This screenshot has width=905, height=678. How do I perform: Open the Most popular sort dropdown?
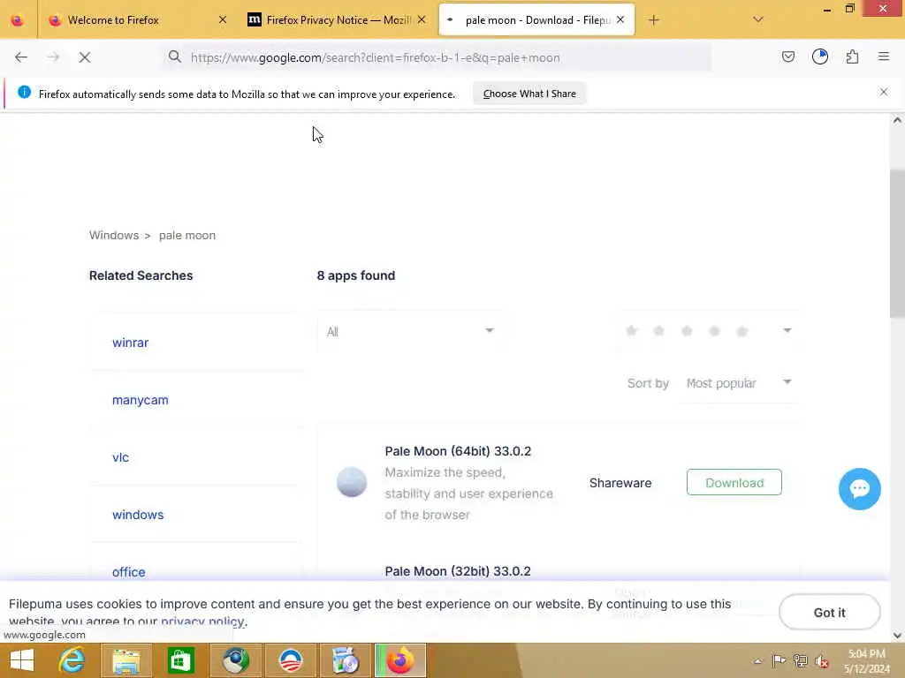click(x=738, y=383)
